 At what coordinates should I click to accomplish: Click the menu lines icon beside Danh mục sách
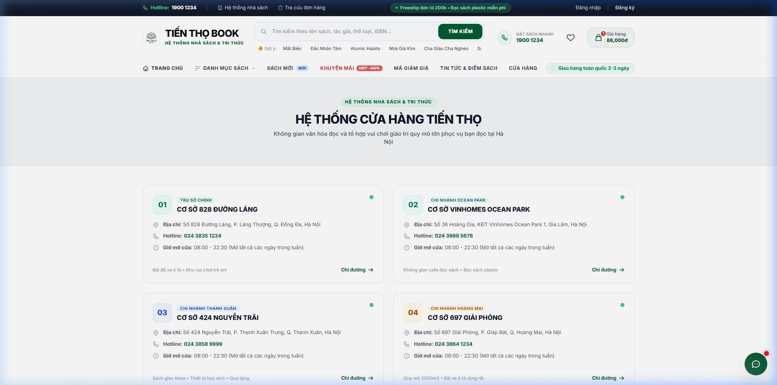(197, 68)
